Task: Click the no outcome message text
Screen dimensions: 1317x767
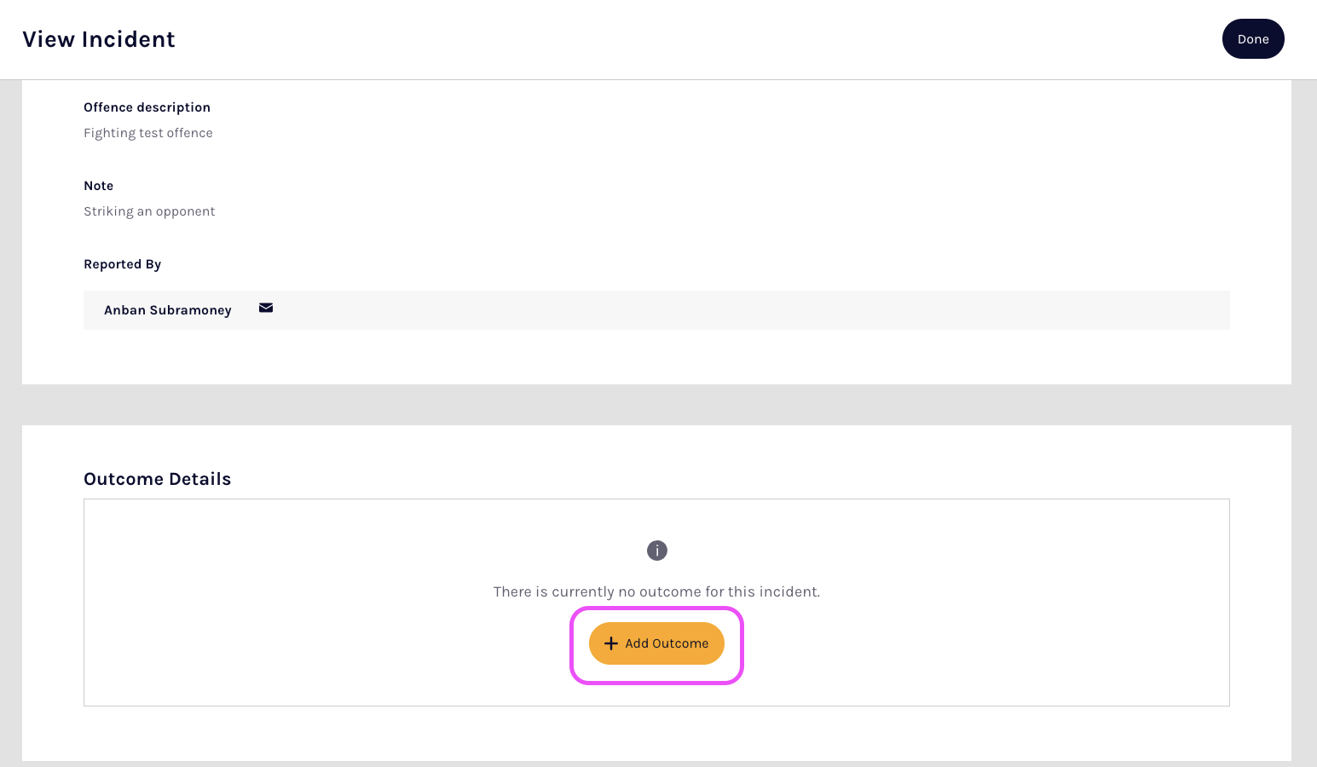Action: 656,591
